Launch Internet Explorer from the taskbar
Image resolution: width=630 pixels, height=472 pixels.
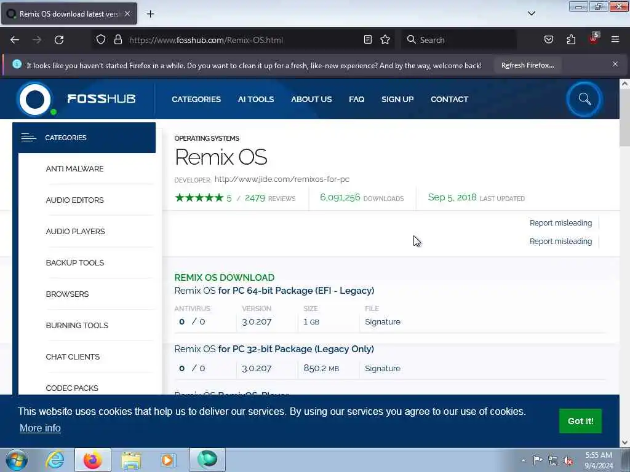(x=55, y=460)
